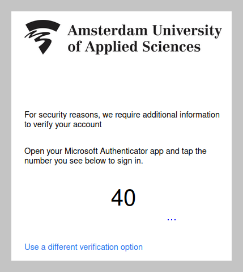Click the 'to verify your account' line
This screenshot has height=272, width=243.
click(x=63, y=124)
